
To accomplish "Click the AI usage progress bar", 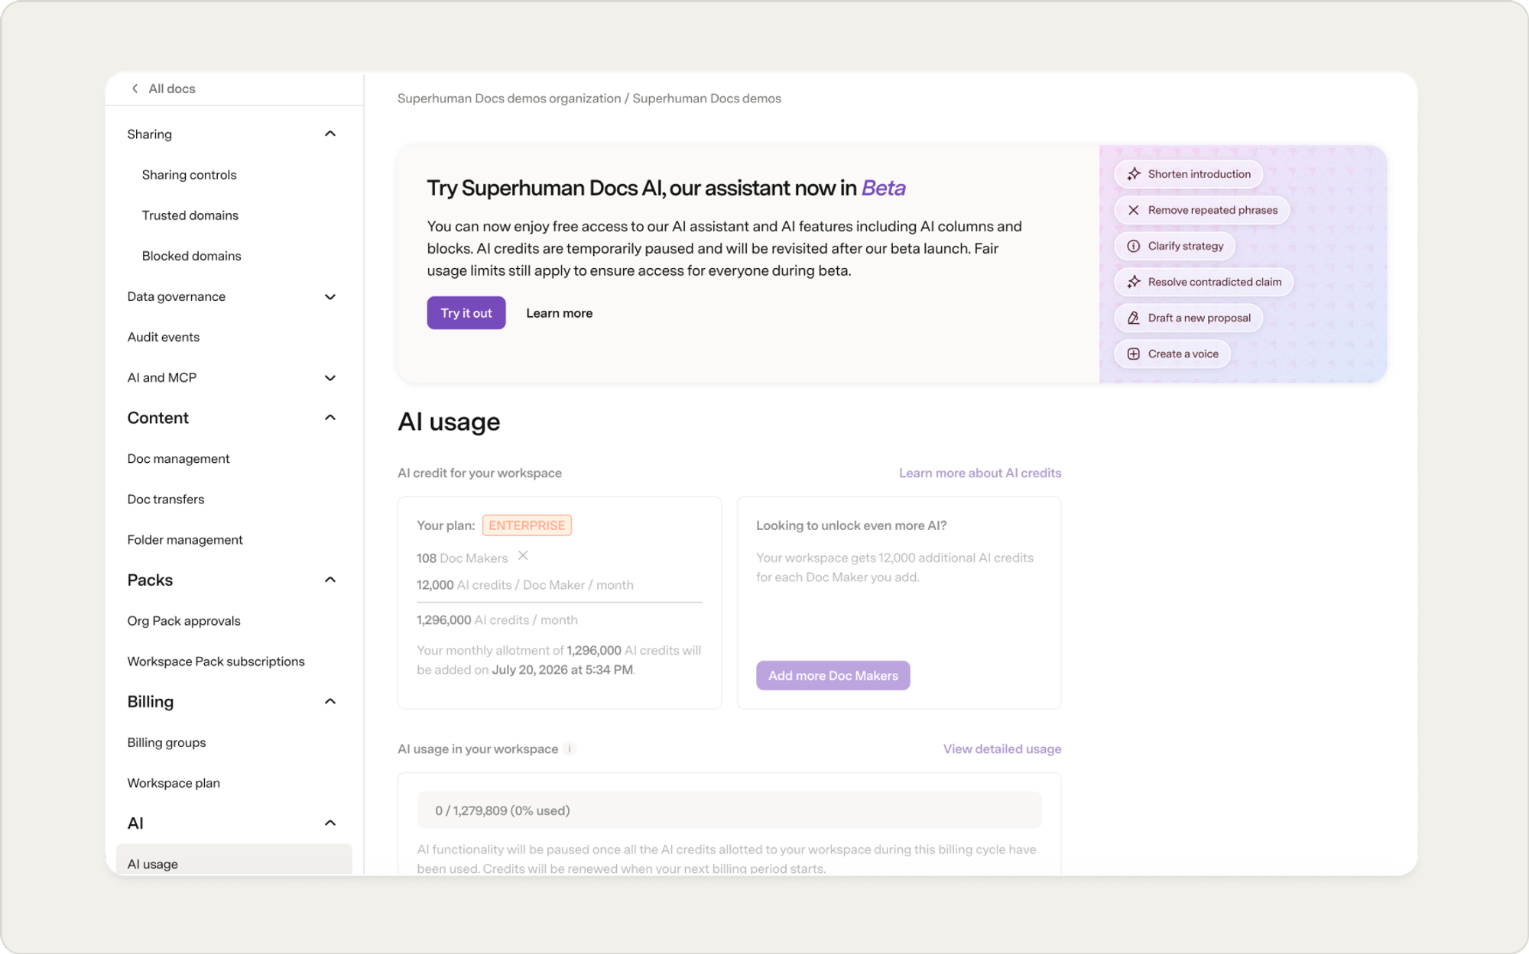I will point(729,810).
